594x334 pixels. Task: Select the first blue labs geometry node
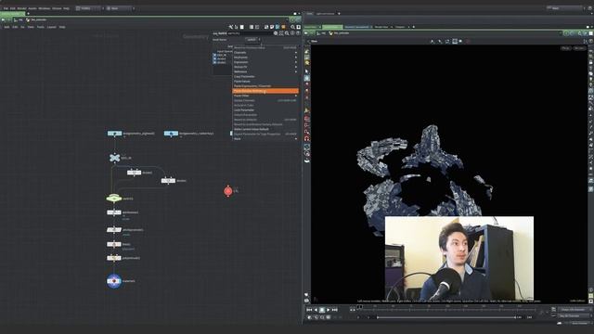[x=115, y=134]
